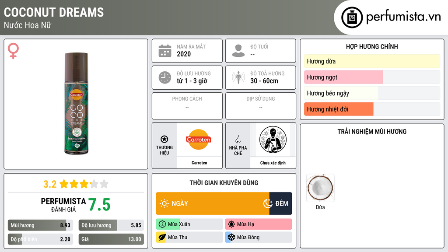The height and width of the screenshot is (252, 448).
Task: Click the sun icon next to Ngày
Action: point(164,203)
